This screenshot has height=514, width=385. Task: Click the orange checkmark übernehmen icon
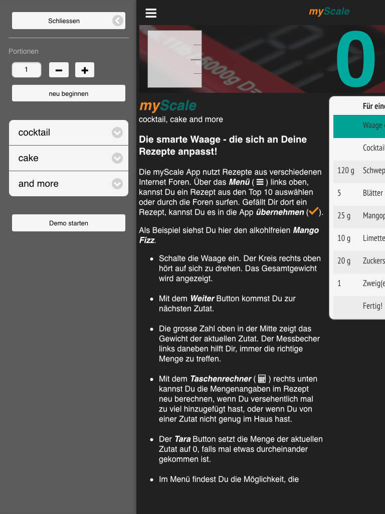pyautogui.click(x=314, y=211)
